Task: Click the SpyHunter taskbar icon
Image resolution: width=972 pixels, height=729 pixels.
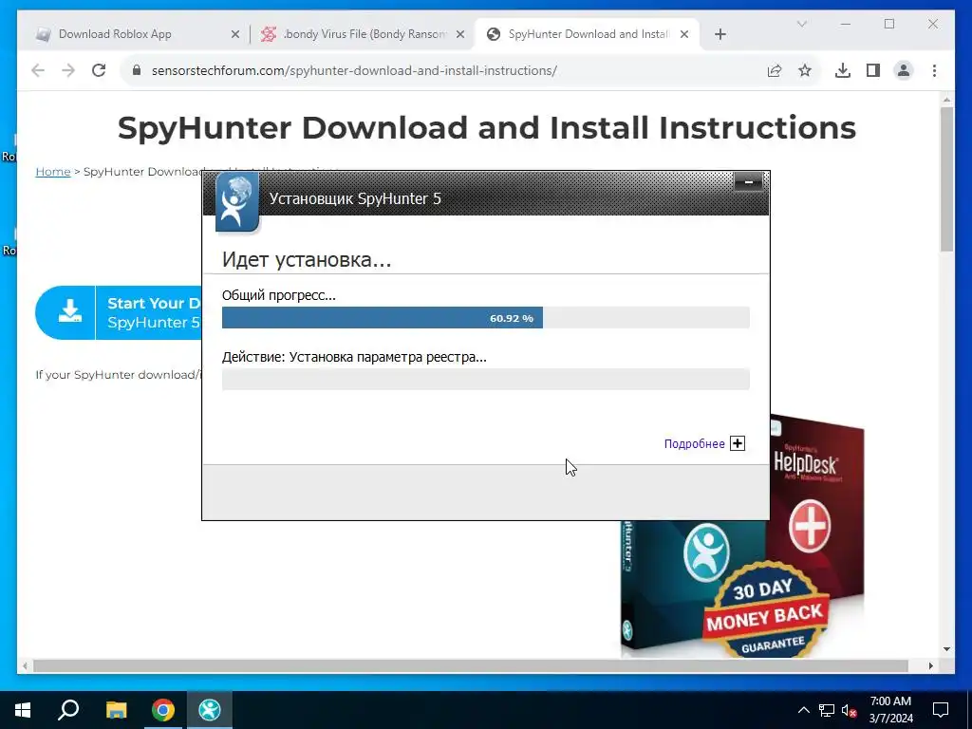Action: point(210,710)
